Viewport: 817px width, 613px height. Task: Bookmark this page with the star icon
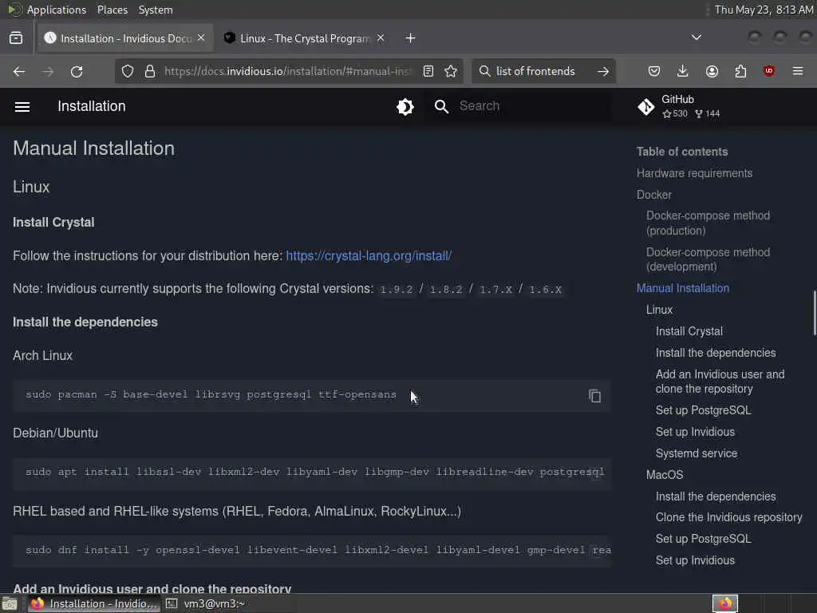click(x=452, y=71)
